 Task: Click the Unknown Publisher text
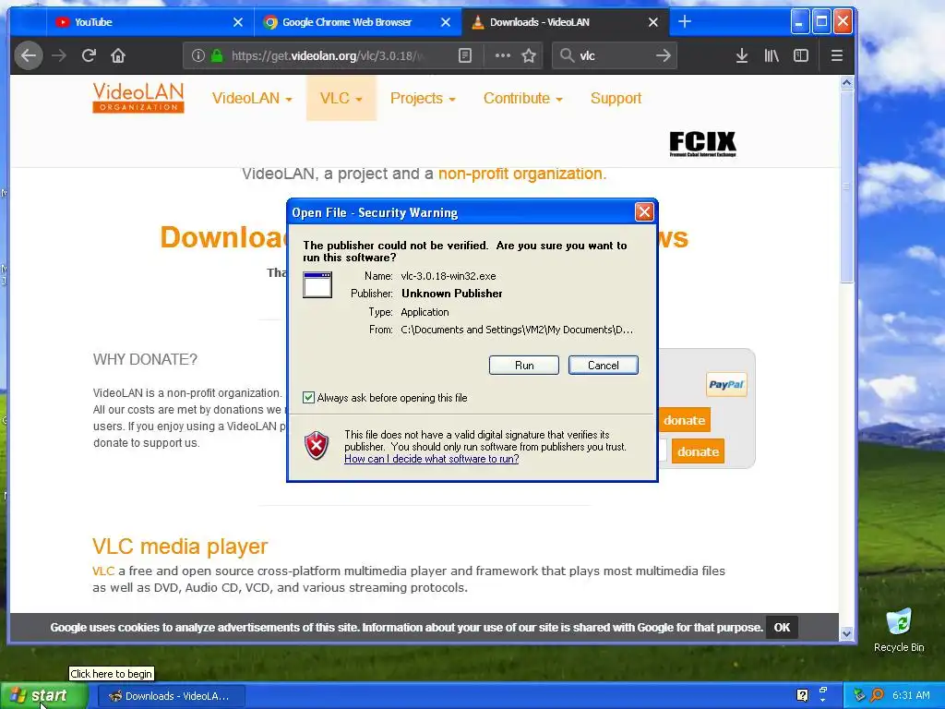click(452, 294)
